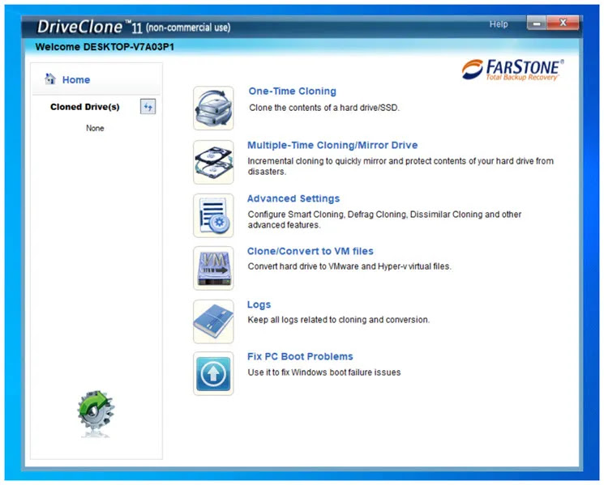604x485 pixels.
Task: Click the FarStone logo
Action: point(512,70)
